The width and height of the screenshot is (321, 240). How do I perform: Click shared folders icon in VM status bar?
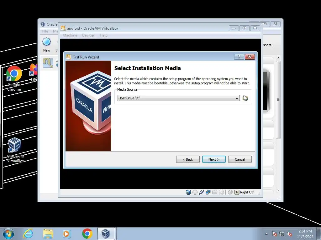pyautogui.click(x=214, y=192)
